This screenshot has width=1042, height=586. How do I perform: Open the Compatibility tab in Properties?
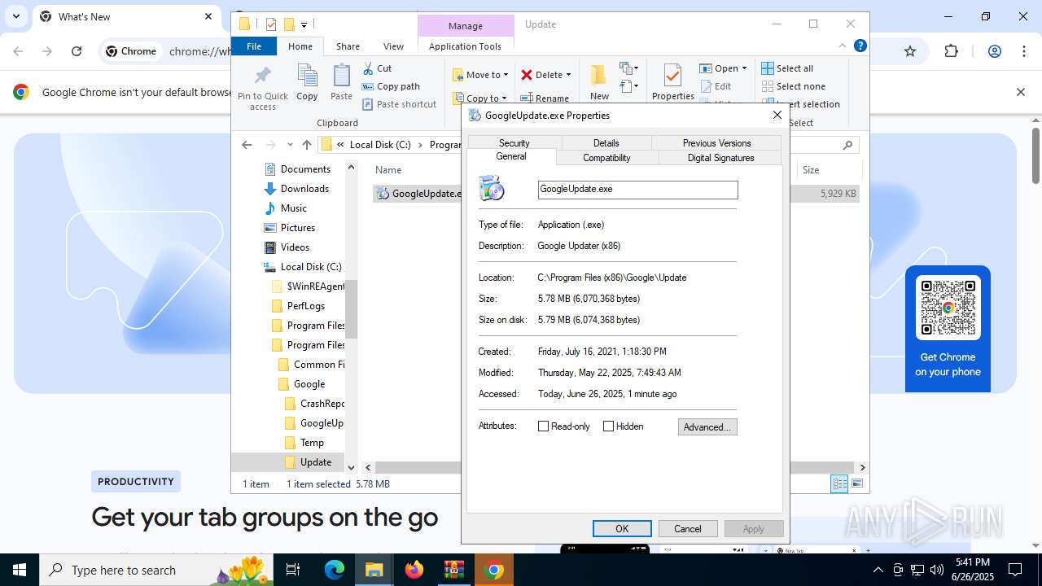pyautogui.click(x=607, y=158)
